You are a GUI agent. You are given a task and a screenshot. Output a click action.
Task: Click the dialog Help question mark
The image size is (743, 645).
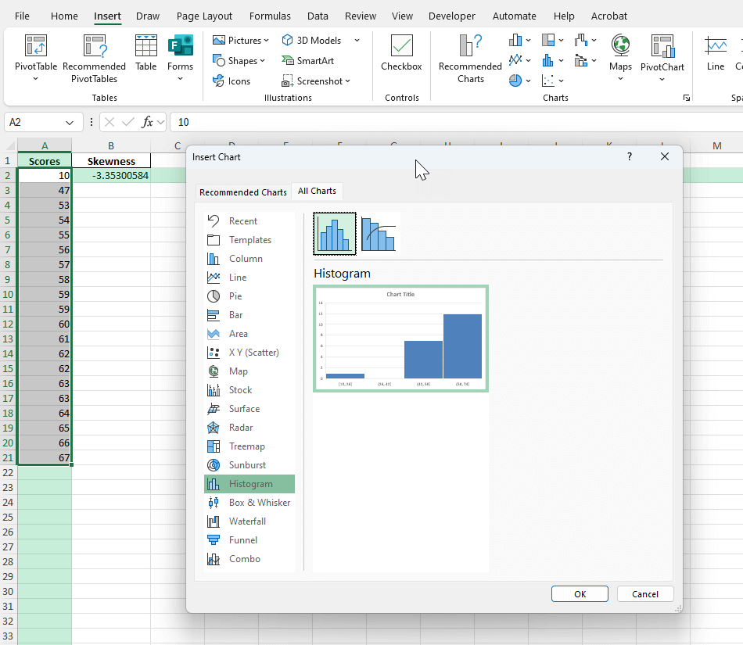[630, 156]
